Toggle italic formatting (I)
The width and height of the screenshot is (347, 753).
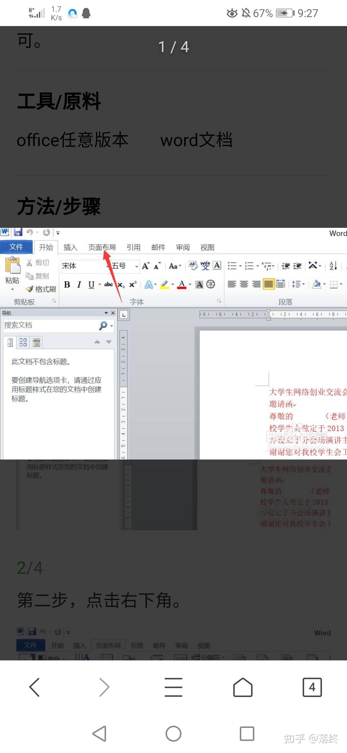coord(79,284)
